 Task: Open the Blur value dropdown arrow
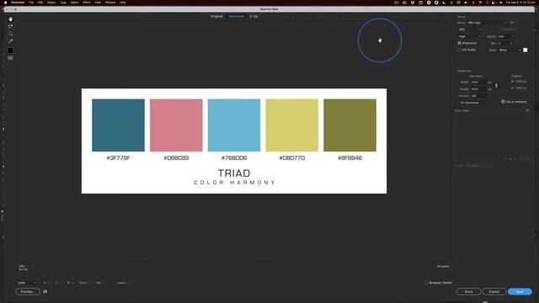point(511,43)
